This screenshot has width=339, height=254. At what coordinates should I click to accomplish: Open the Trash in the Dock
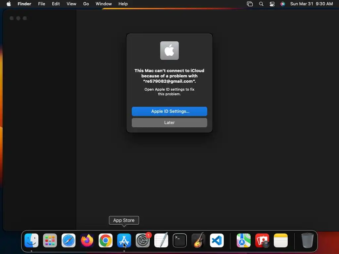308,240
